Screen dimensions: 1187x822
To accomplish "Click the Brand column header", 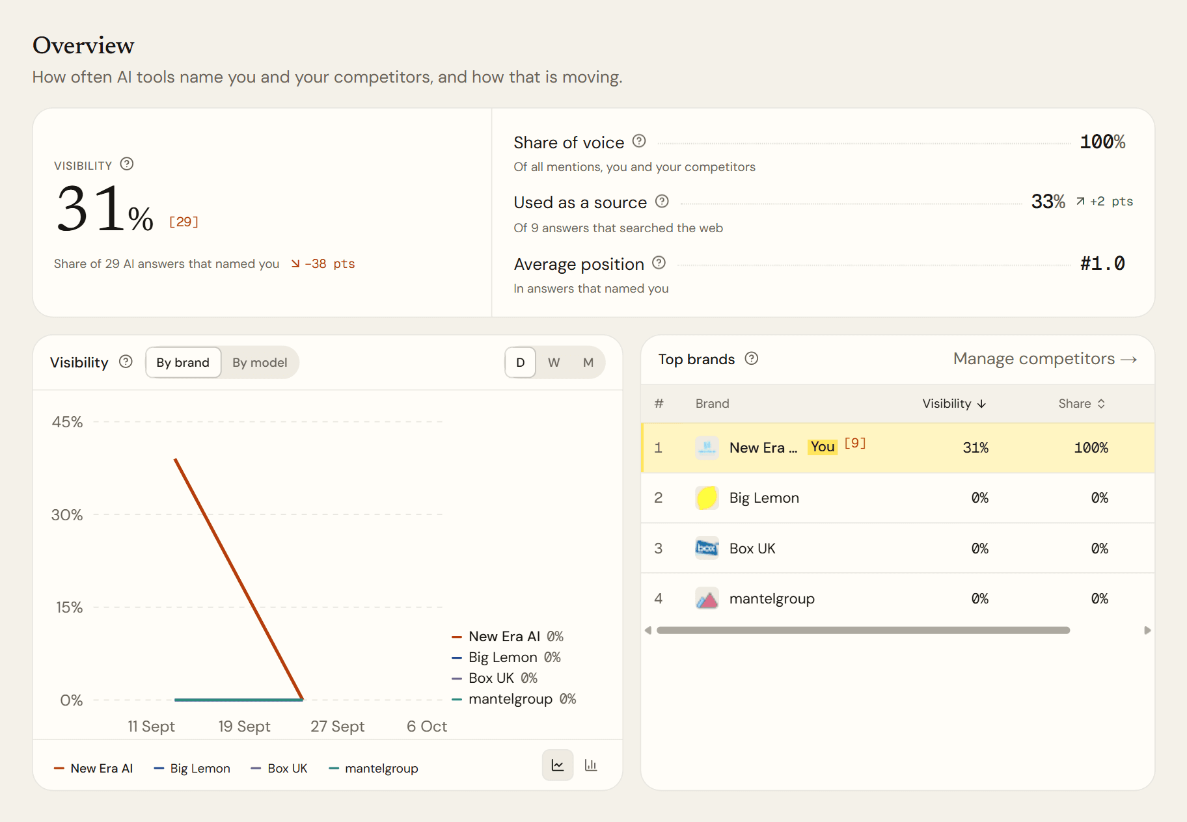I will (x=712, y=403).
